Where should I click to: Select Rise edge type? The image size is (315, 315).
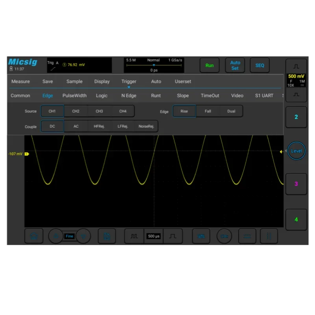point(184,111)
